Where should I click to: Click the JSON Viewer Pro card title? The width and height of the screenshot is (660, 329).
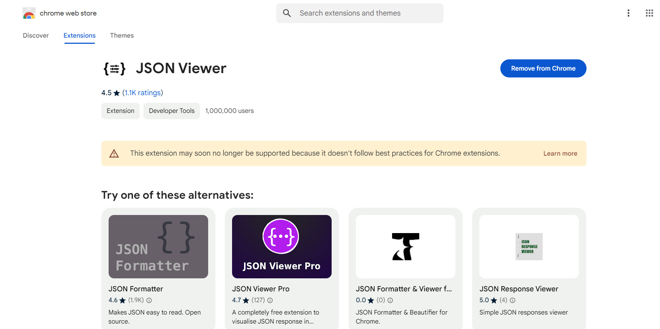261,289
